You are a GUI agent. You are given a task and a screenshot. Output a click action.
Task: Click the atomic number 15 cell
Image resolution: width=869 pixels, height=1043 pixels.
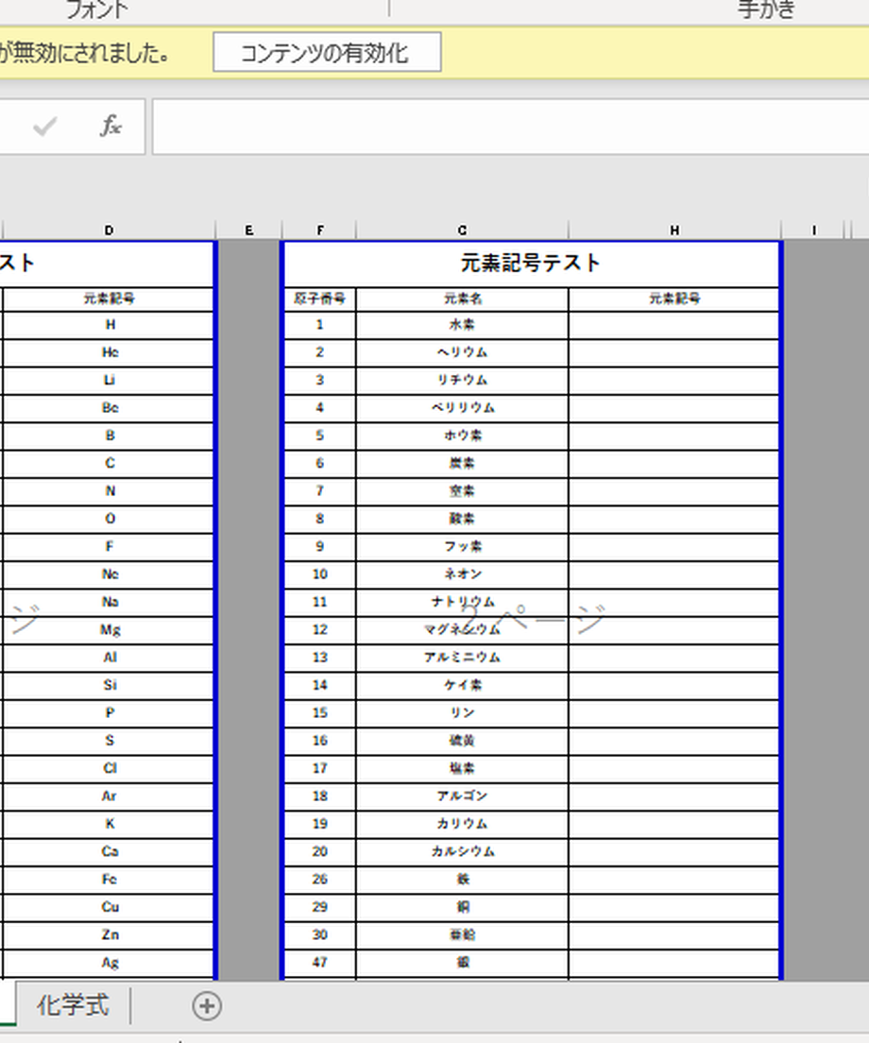pos(320,713)
